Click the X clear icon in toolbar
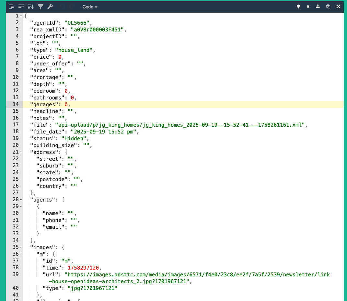 [x=308, y=6]
